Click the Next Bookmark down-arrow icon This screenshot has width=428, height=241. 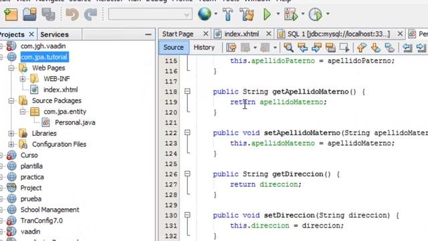click(x=376, y=48)
